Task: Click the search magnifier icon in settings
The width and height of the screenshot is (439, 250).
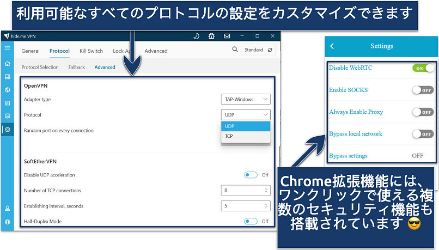Action: tap(235, 50)
